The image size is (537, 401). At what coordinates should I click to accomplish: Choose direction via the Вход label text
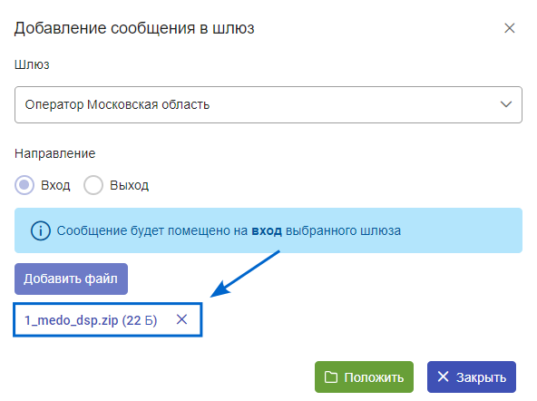pyautogui.click(x=55, y=185)
